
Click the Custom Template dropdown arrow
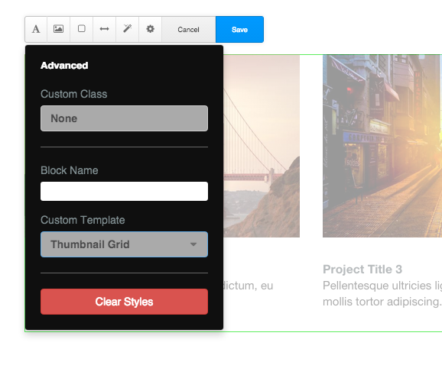(193, 244)
